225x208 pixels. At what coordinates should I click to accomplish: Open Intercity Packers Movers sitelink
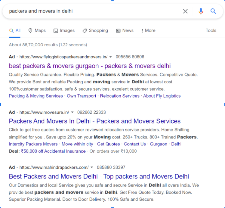(x=33, y=144)
